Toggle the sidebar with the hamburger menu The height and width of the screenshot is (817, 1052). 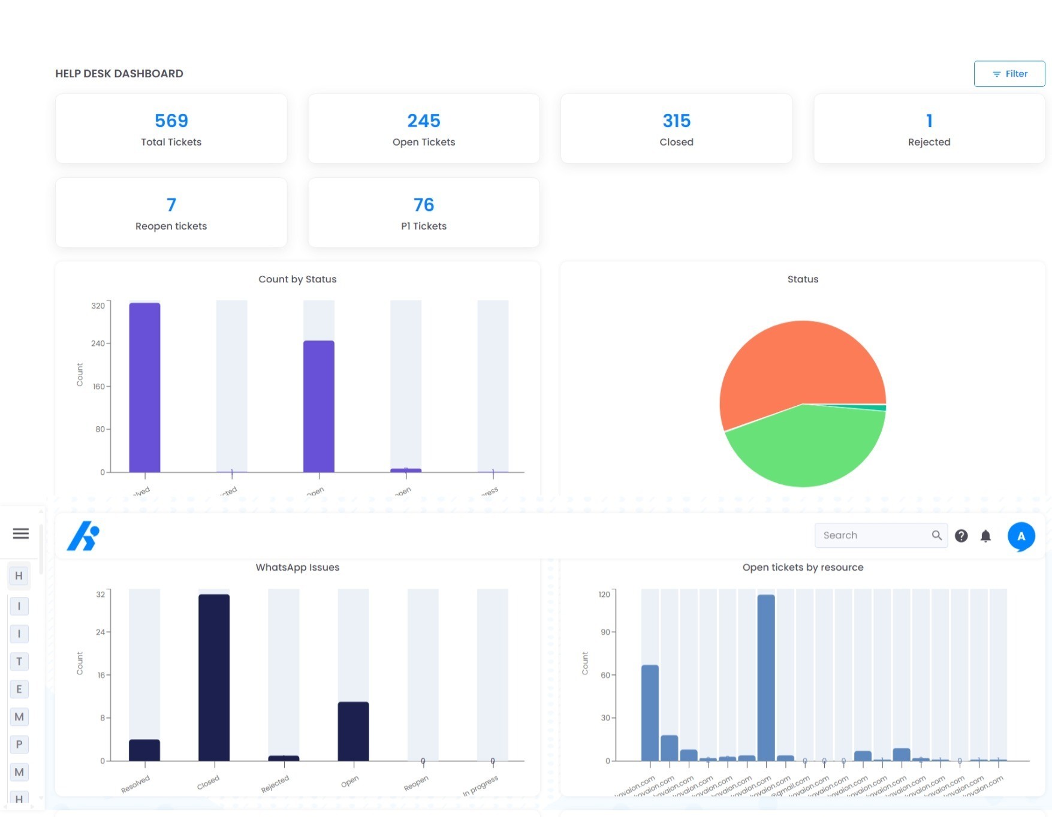(x=21, y=533)
